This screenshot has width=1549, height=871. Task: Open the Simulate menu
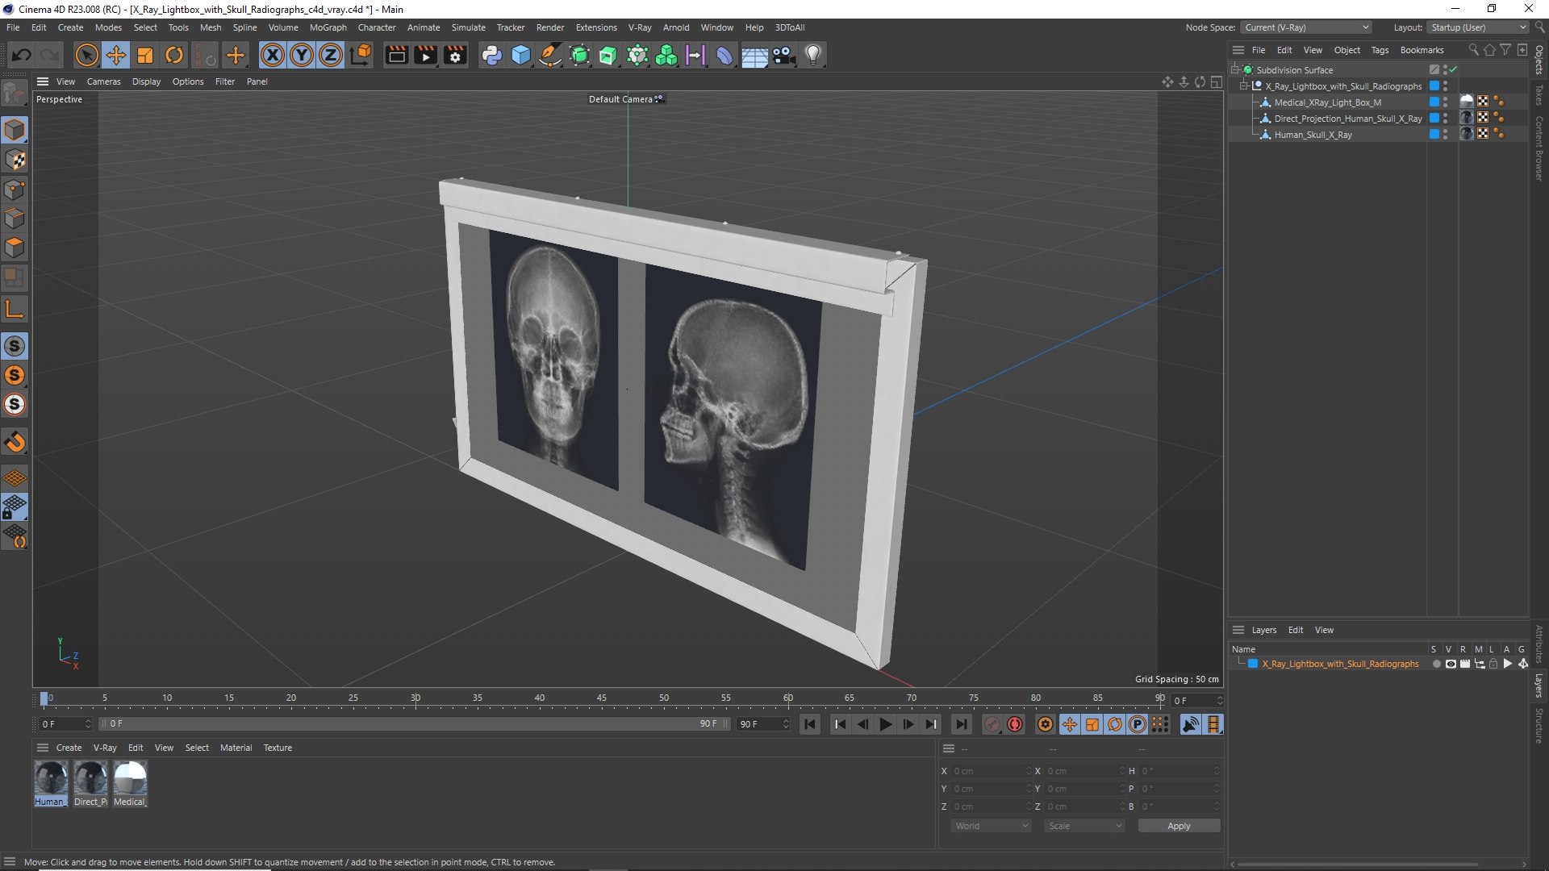point(468,27)
